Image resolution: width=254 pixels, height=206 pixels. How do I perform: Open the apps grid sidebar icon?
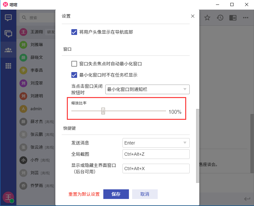click(8, 66)
